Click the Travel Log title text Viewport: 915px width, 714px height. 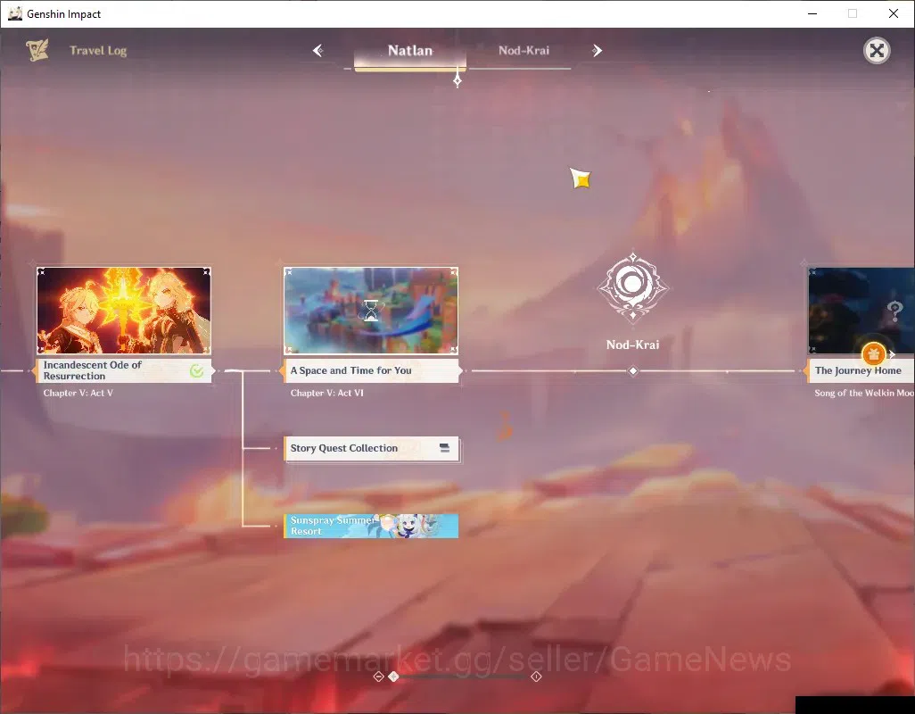click(x=98, y=51)
